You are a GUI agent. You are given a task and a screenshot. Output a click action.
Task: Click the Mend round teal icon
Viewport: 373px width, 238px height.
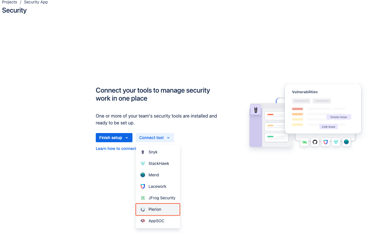coord(143,175)
